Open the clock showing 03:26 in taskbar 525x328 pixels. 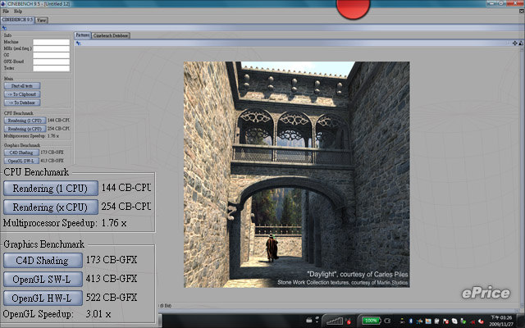pyautogui.click(x=501, y=321)
